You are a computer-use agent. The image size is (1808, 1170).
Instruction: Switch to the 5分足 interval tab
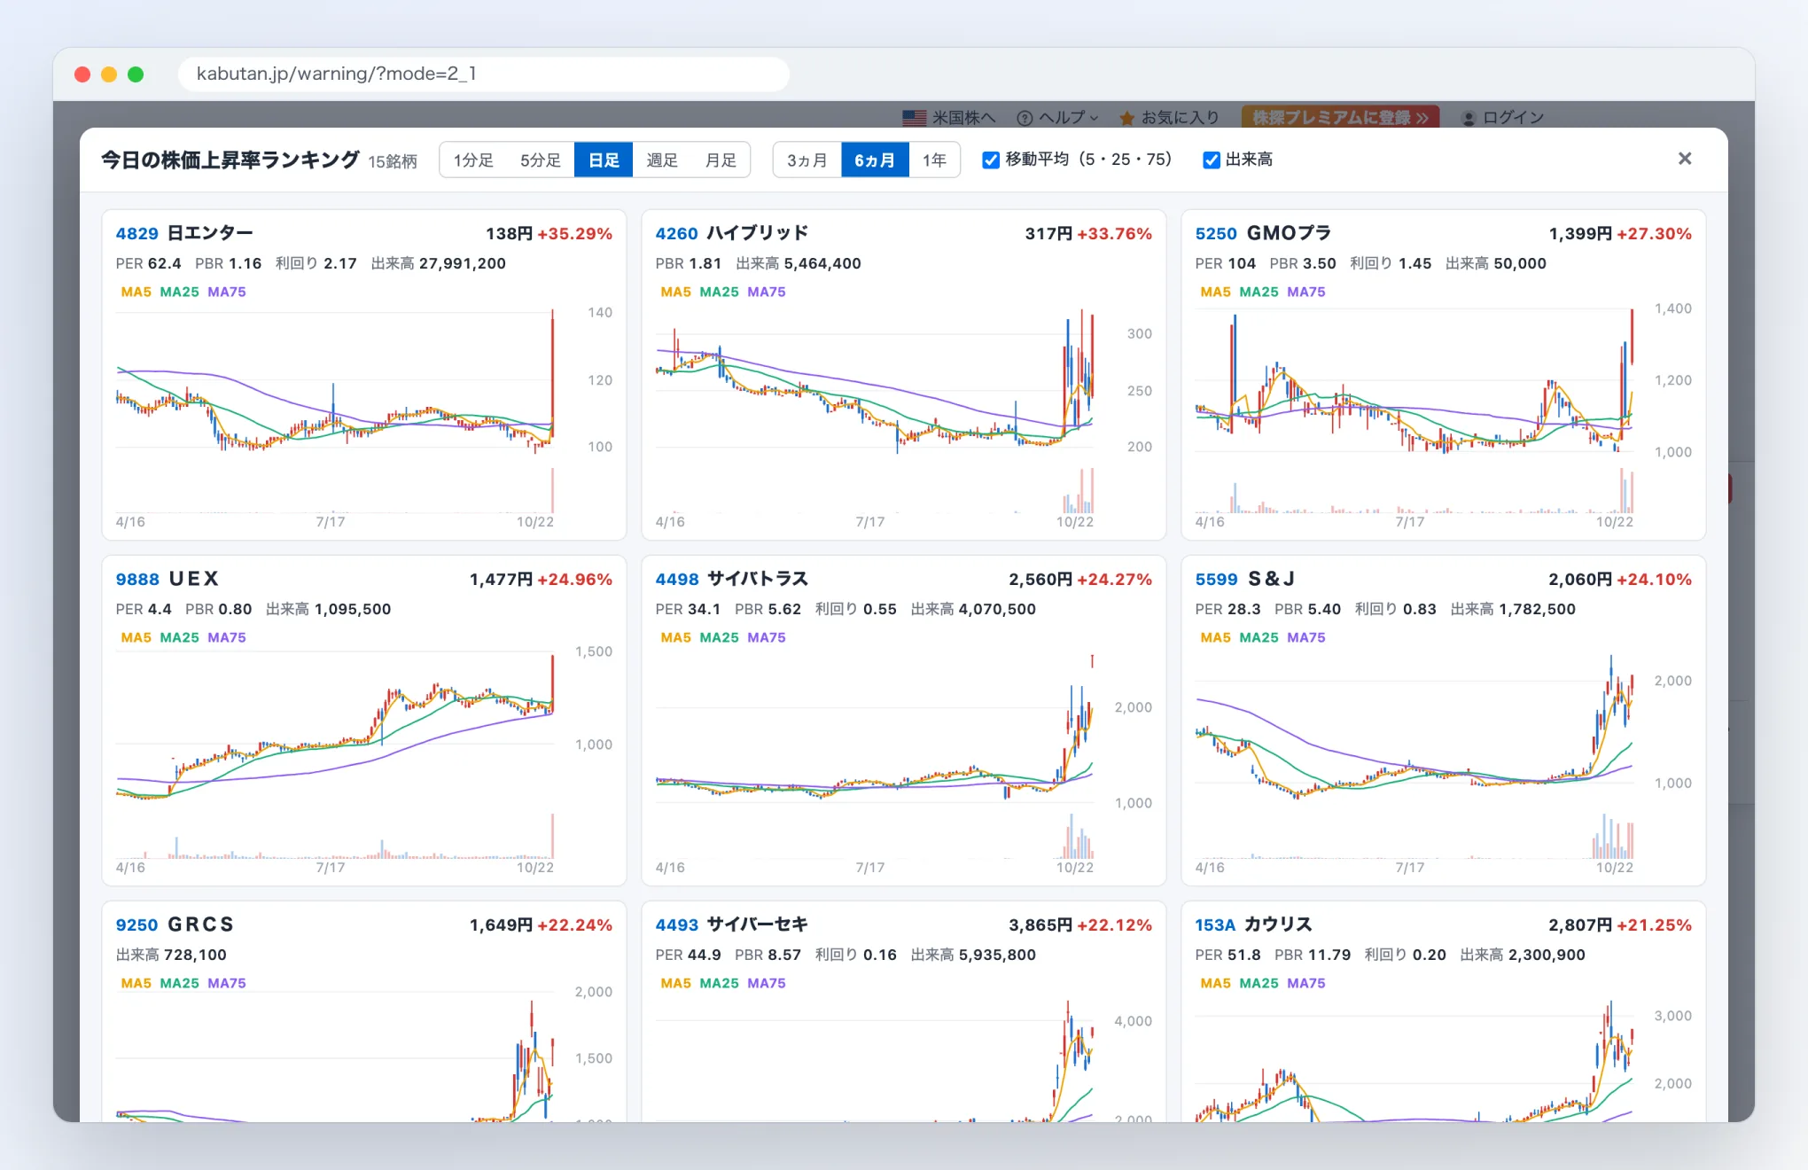coord(540,160)
